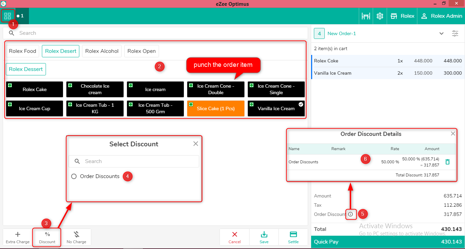Screen dimensions: 465x249
Task: Add Ice Cream Tub - 1 KG
Action: coord(95,108)
